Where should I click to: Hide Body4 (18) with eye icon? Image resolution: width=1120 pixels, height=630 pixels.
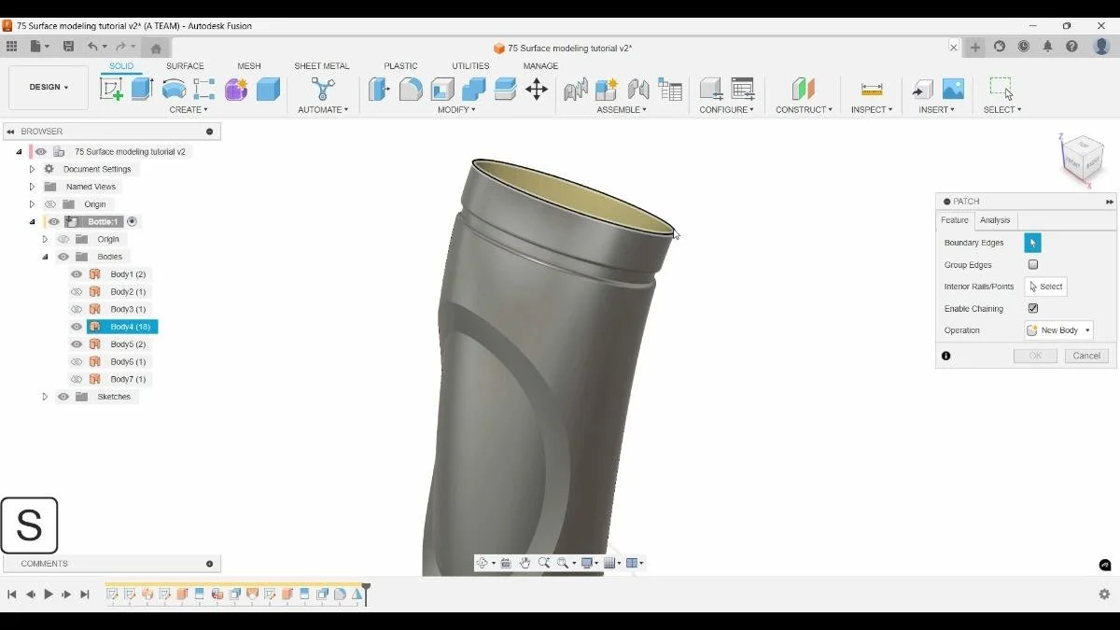pos(77,327)
